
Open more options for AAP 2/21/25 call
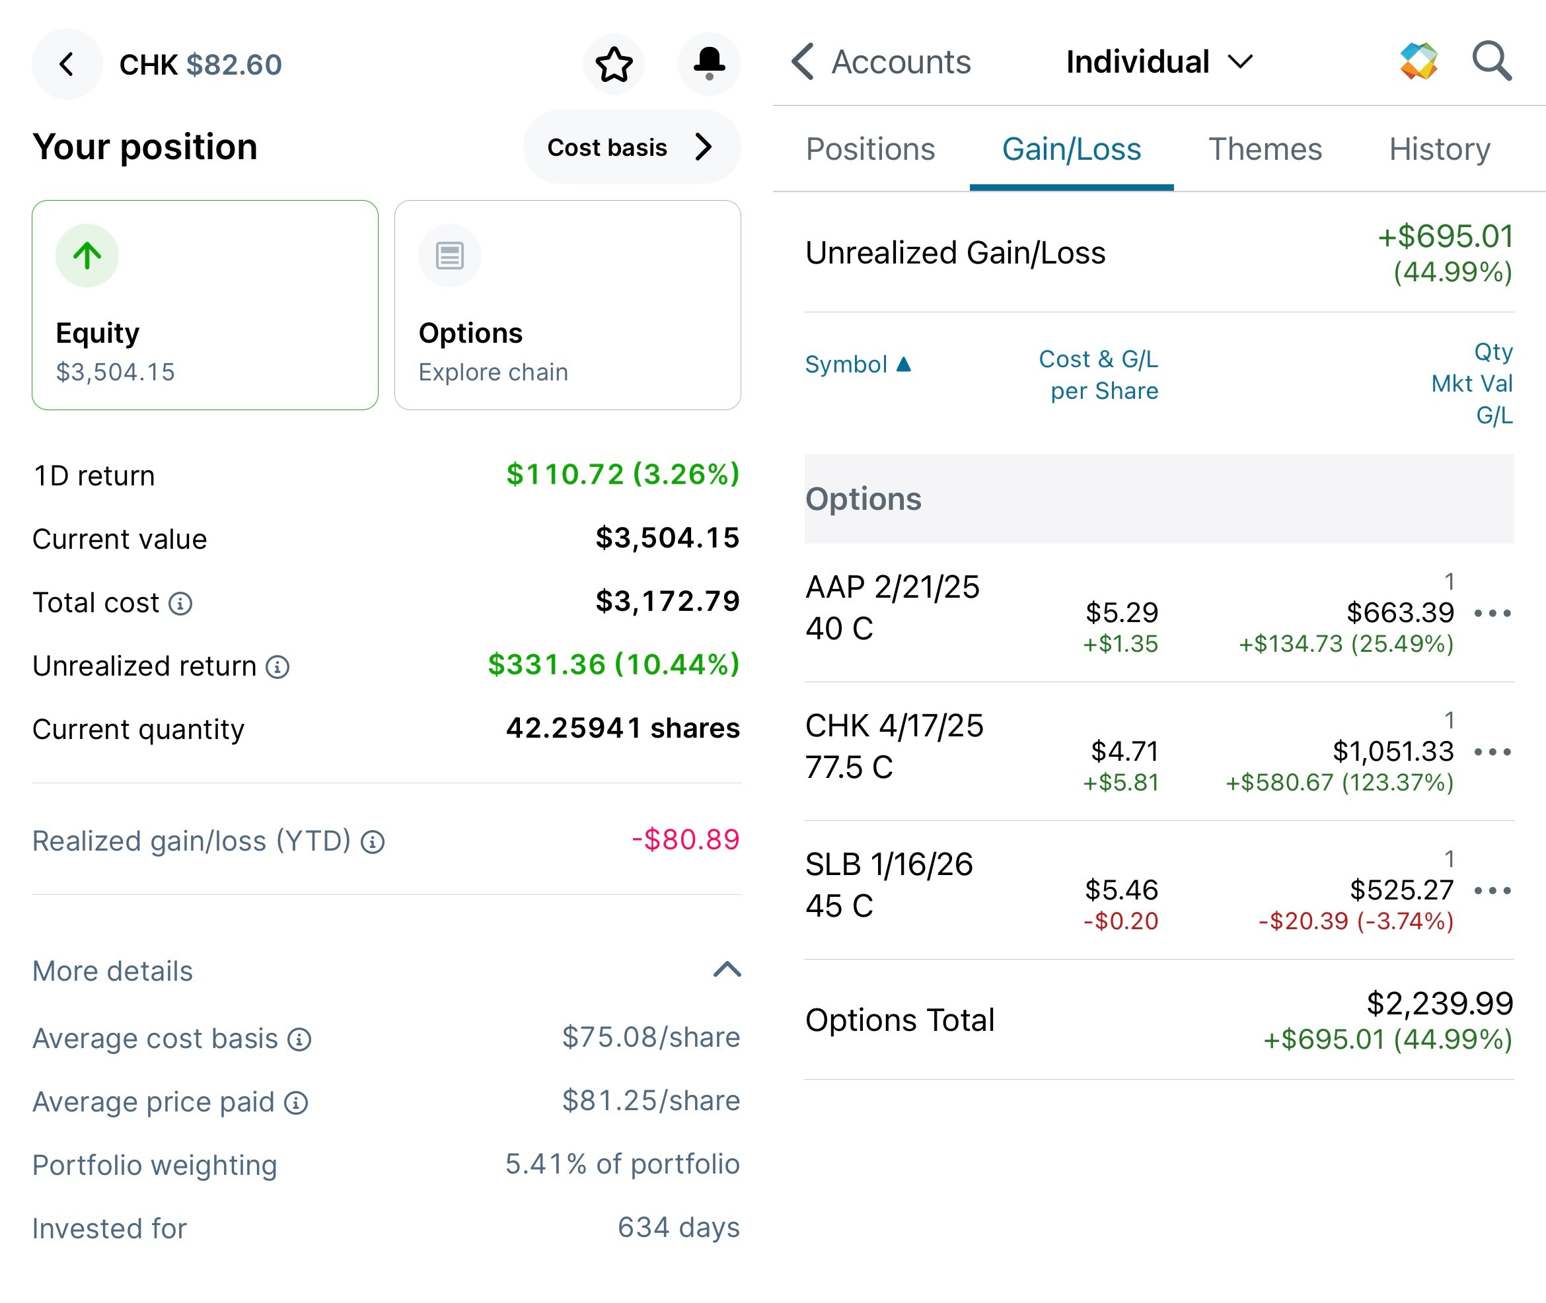[x=1491, y=613]
